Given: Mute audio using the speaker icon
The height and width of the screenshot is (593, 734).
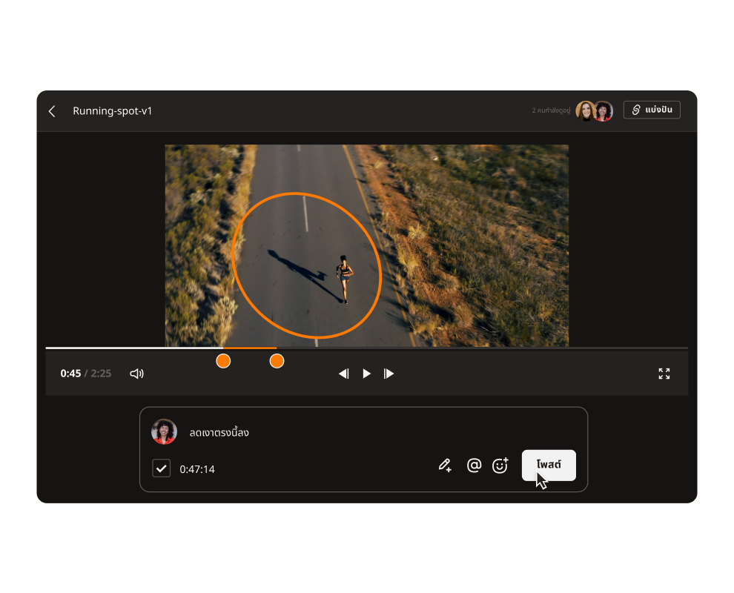Looking at the screenshot, I should tap(136, 373).
